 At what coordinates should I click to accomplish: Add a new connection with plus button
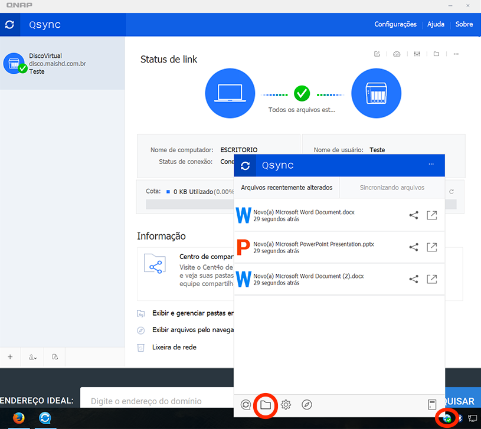pyautogui.click(x=10, y=357)
